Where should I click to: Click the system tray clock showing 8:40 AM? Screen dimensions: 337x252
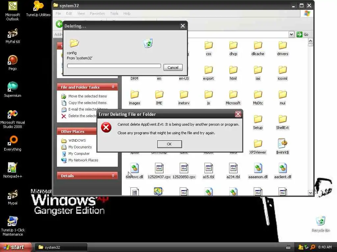pyautogui.click(x=325, y=247)
